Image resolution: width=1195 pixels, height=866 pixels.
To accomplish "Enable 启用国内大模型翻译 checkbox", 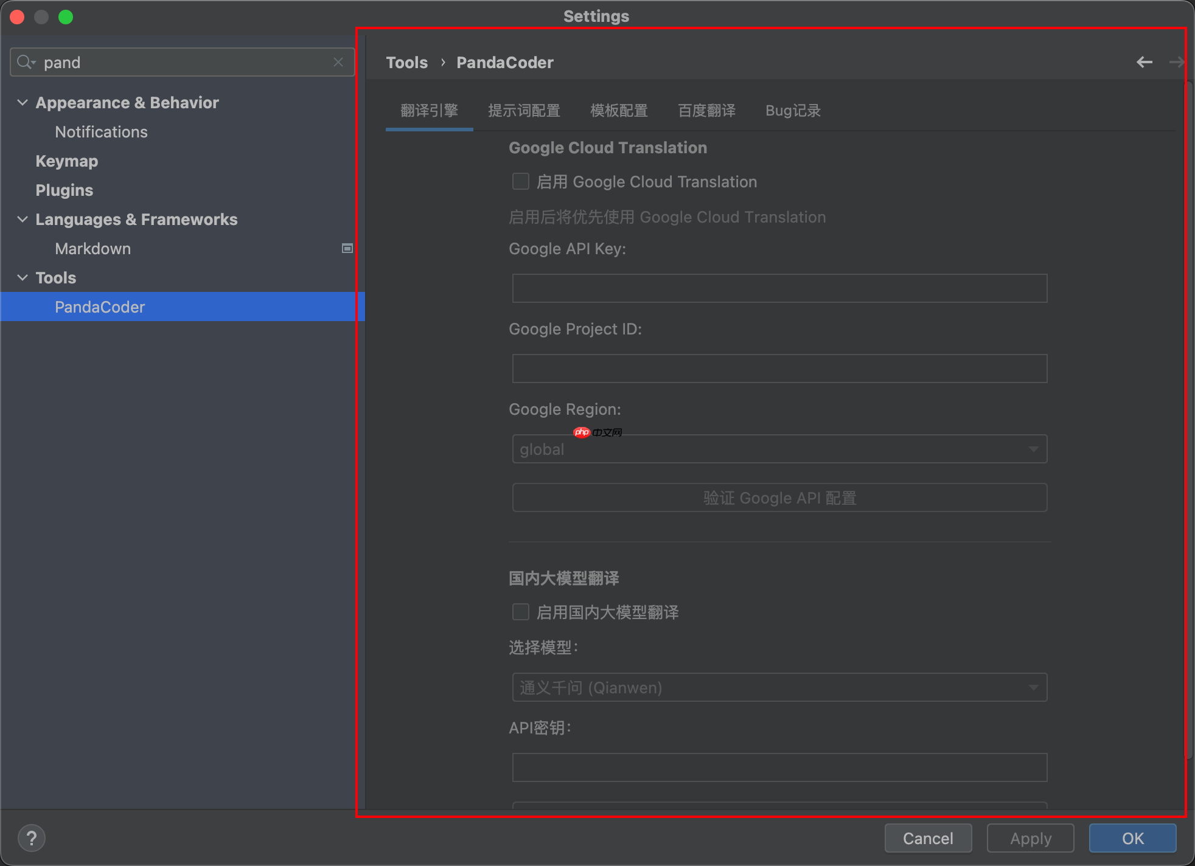I will [x=520, y=612].
